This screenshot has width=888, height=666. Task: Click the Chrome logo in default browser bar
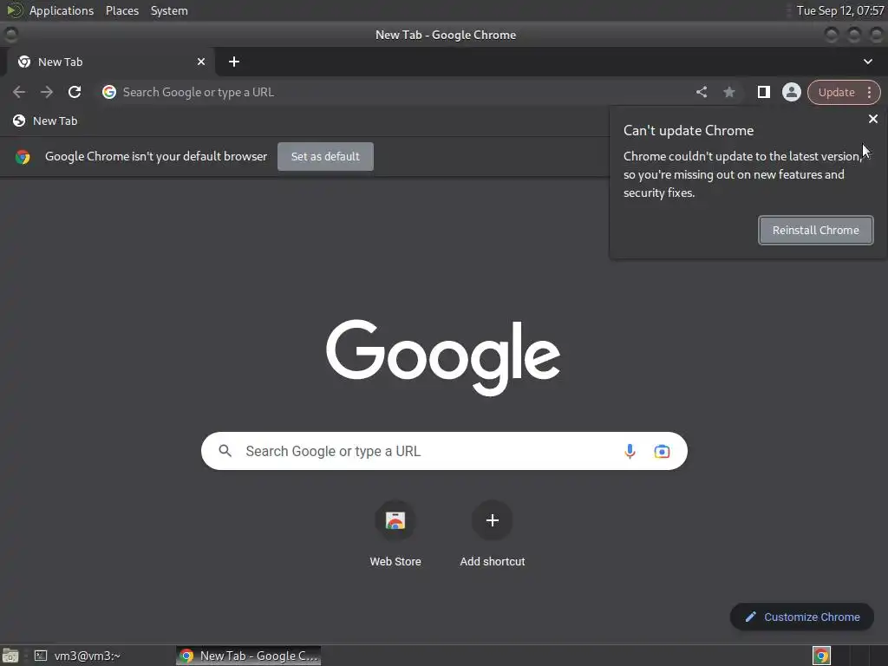(x=23, y=157)
